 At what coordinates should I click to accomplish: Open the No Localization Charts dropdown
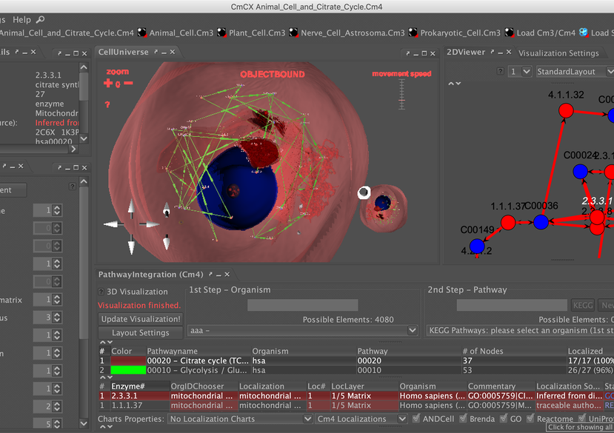[x=241, y=419]
